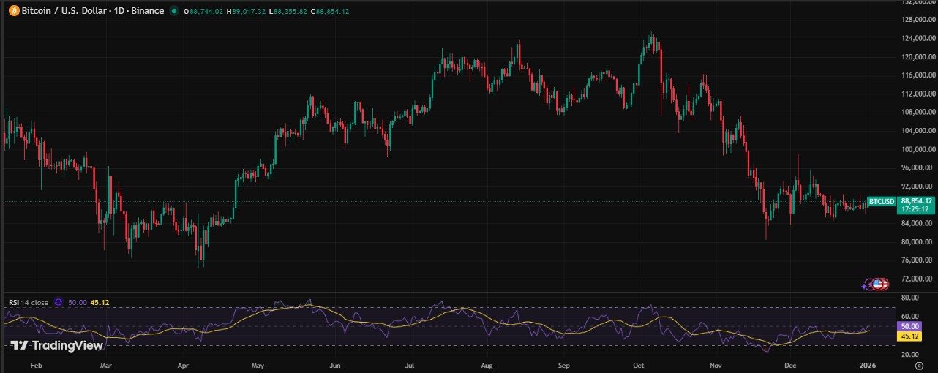Click the Oct label on time axis
The width and height of the screenshot is (938, 373).
(x=638, y=363)
